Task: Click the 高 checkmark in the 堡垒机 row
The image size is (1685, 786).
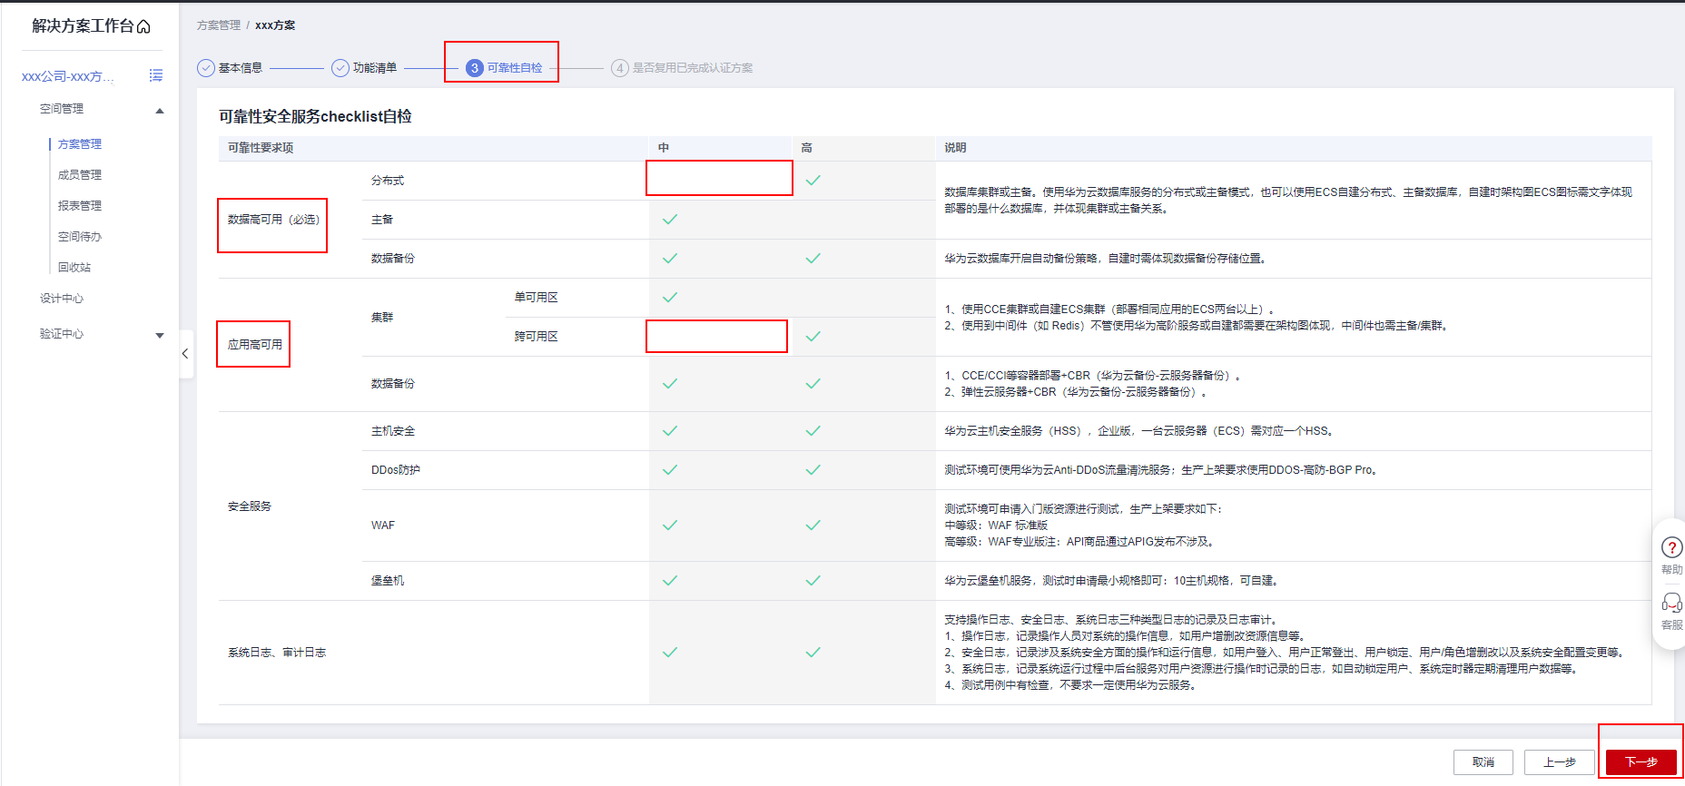Action: coord(813,581)
